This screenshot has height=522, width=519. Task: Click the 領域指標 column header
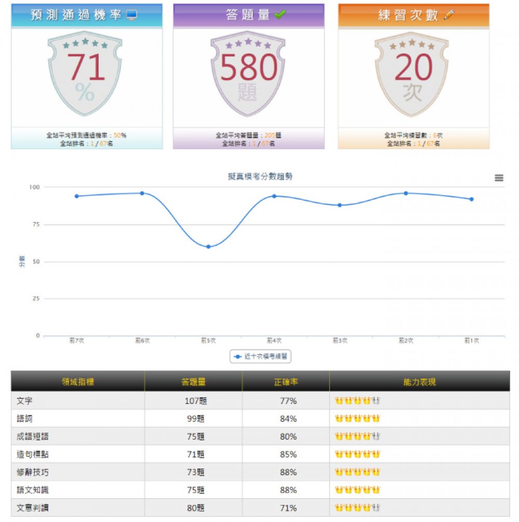[x=78, y=382]
